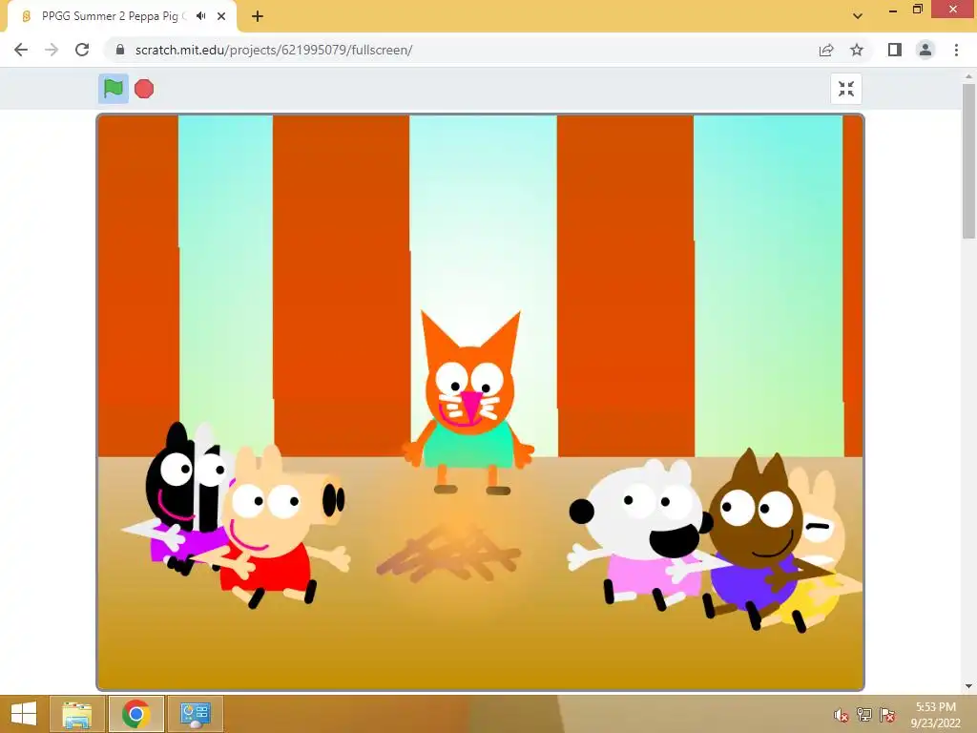Click the scrollbar down arrow
977x733 pixels.
coord(969,686)
